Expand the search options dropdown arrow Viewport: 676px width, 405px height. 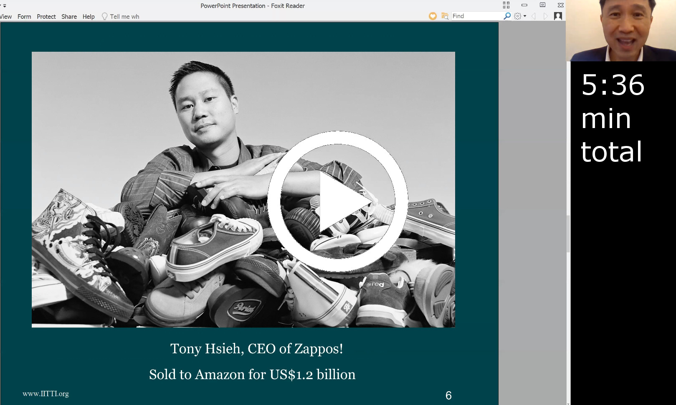click(525, 16)
